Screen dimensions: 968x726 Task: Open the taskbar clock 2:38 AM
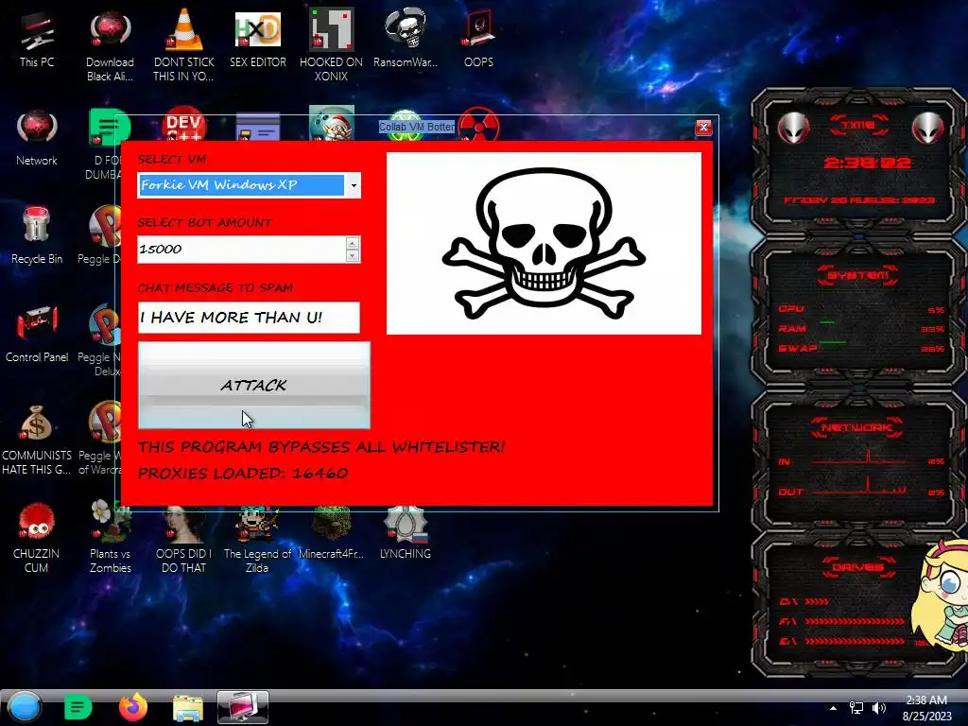coord(926,708)
